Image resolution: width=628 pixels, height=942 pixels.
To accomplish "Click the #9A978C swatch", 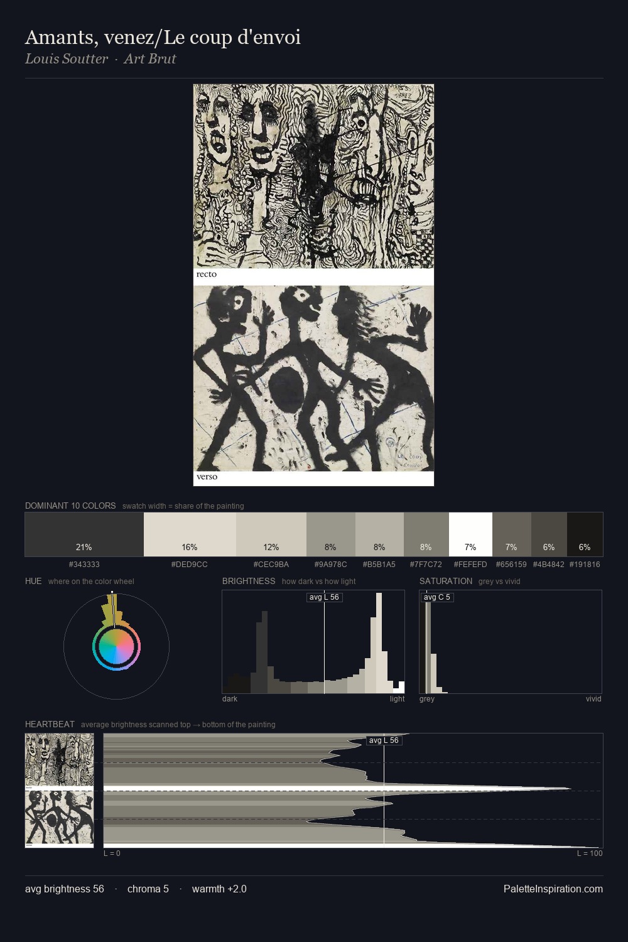I will coord(331,534).
